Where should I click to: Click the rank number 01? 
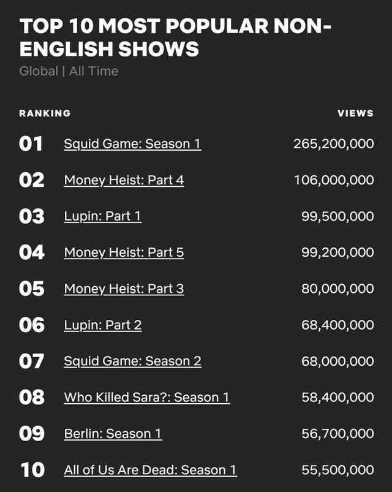pos(31,144)
